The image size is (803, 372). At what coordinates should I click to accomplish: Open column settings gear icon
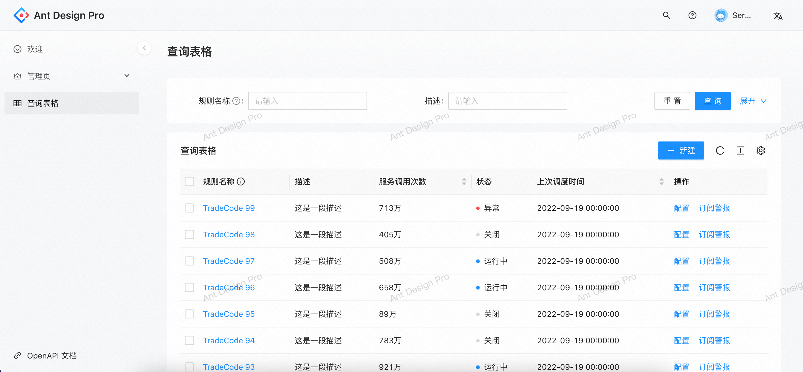pos(760,151)
